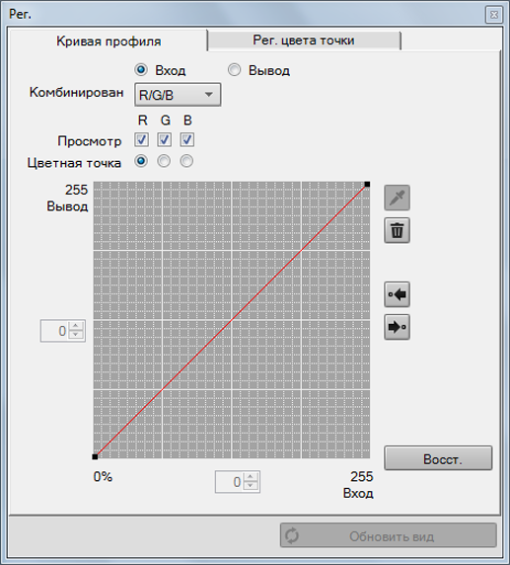Move to next point with right arrow button
Screen dimensions: 510x565
point(397,327)
